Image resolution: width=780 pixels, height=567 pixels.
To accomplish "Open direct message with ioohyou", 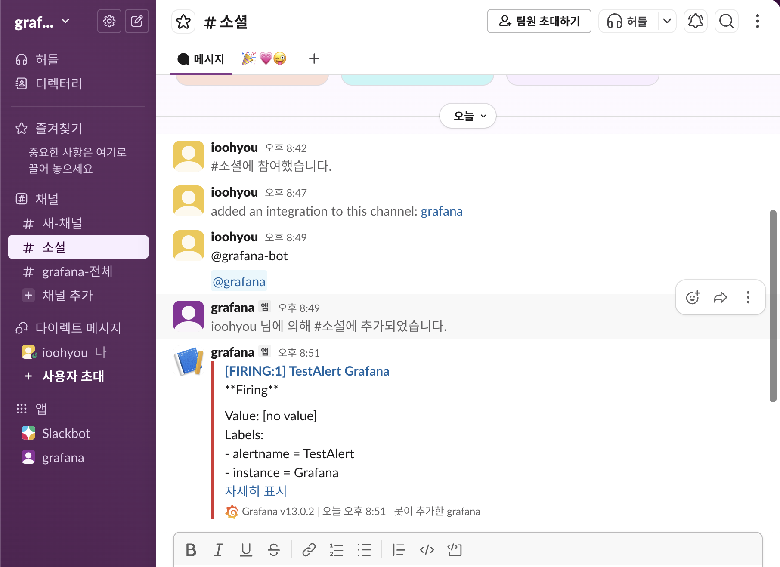I will click(x=78, y=352).
